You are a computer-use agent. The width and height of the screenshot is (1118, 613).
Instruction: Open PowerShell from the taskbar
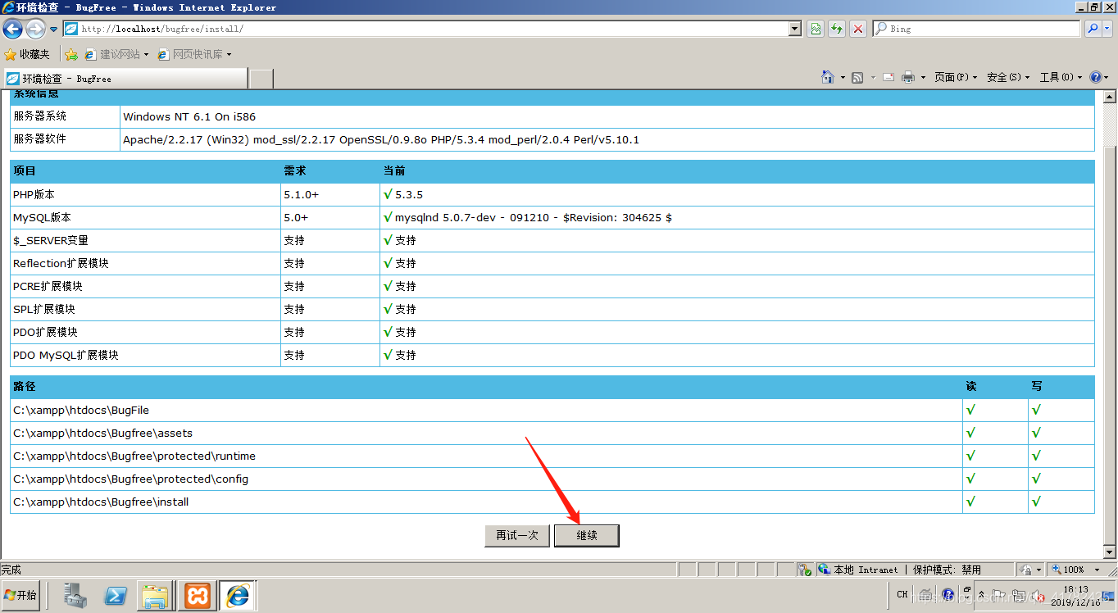pos(116,596)
